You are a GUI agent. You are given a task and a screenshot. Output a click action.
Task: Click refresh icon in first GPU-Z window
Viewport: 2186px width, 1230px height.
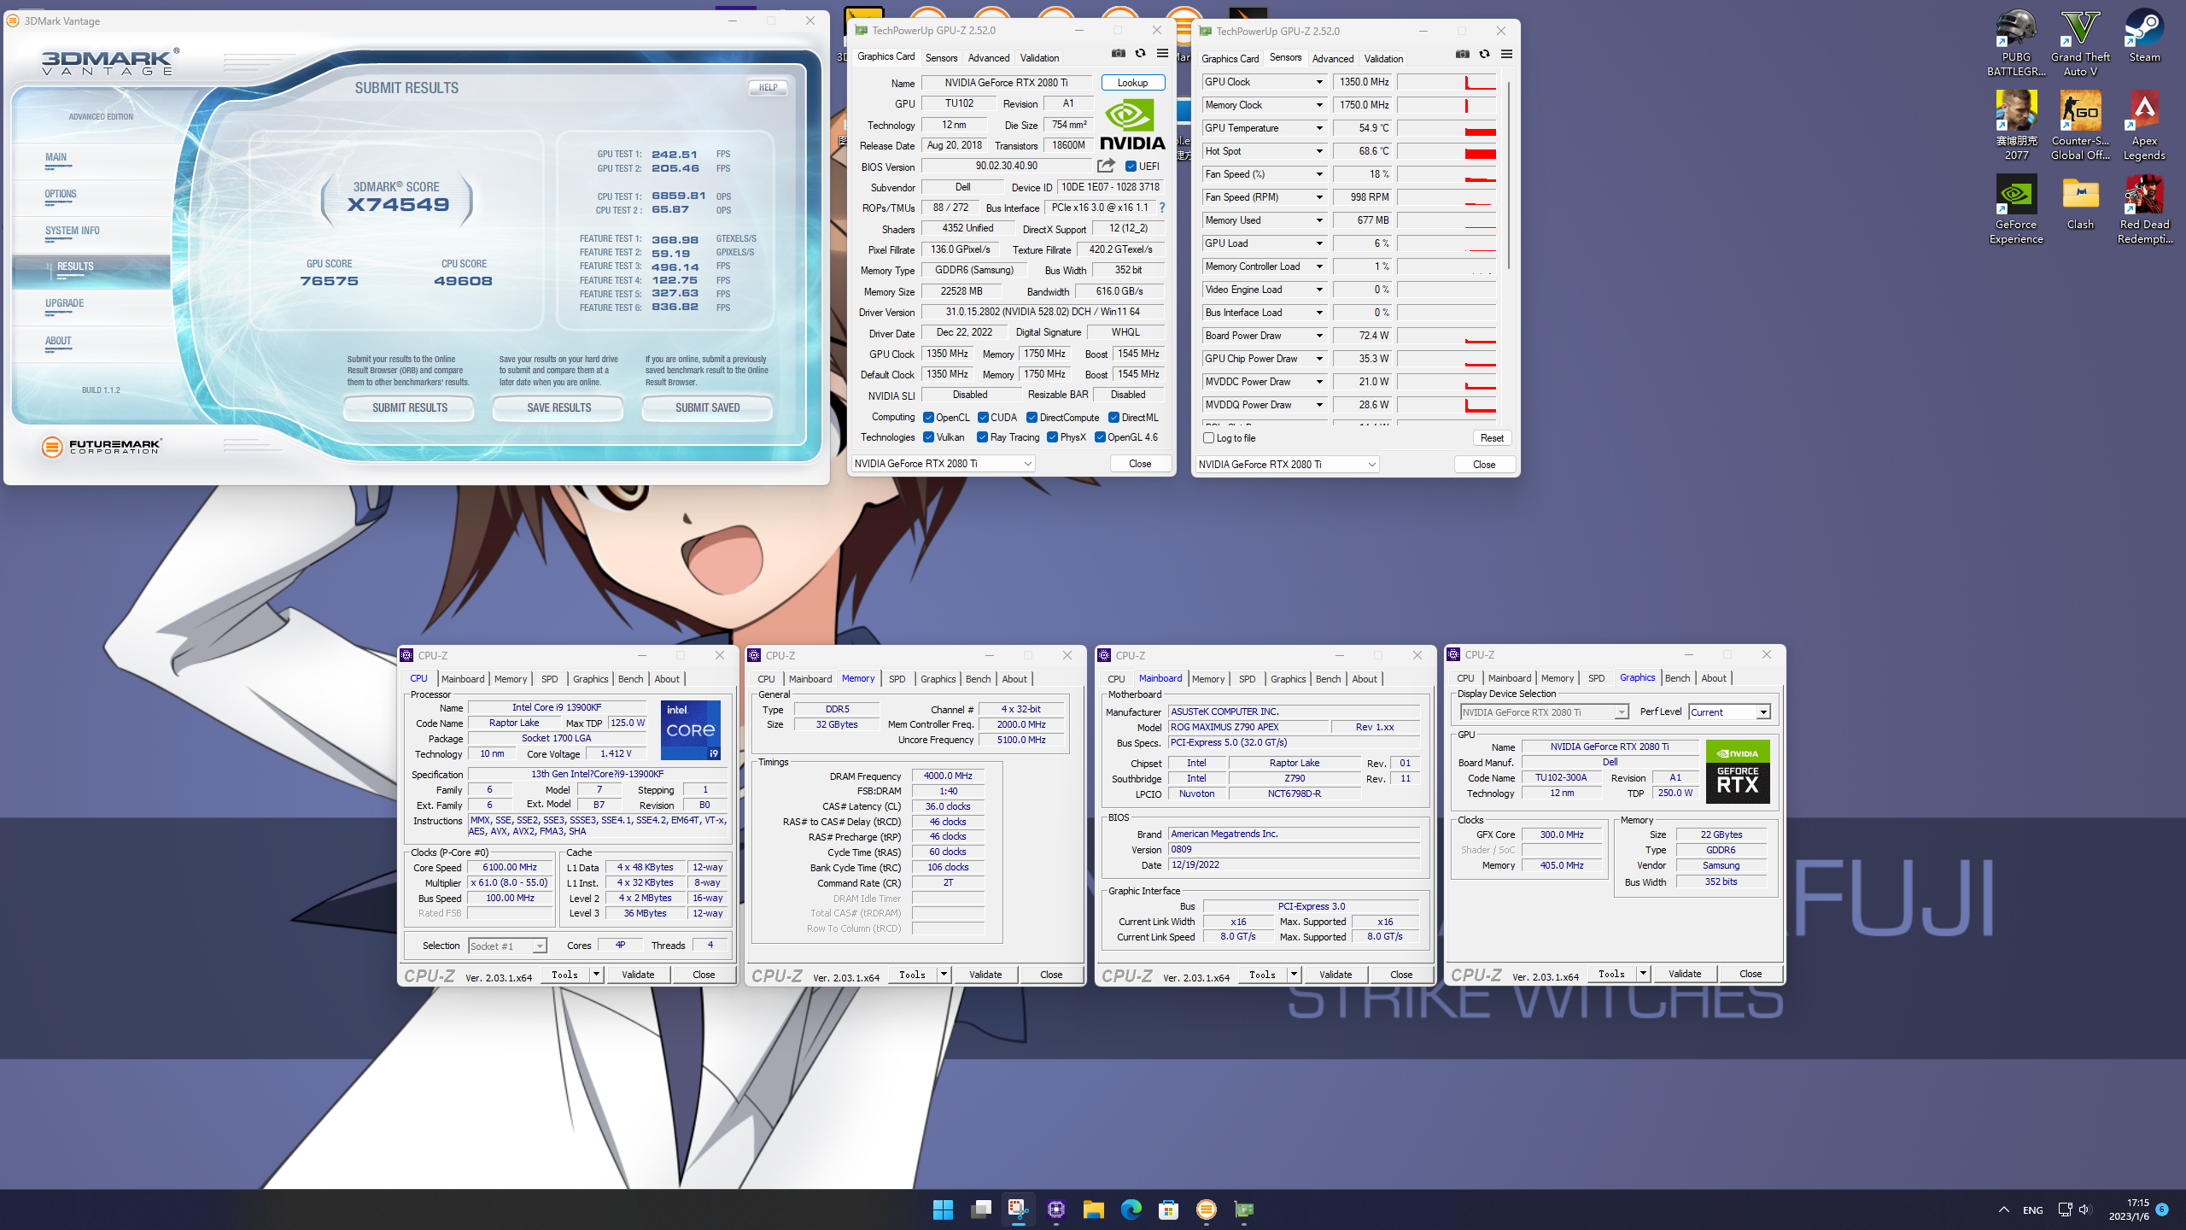click(x=1140, y=54)
